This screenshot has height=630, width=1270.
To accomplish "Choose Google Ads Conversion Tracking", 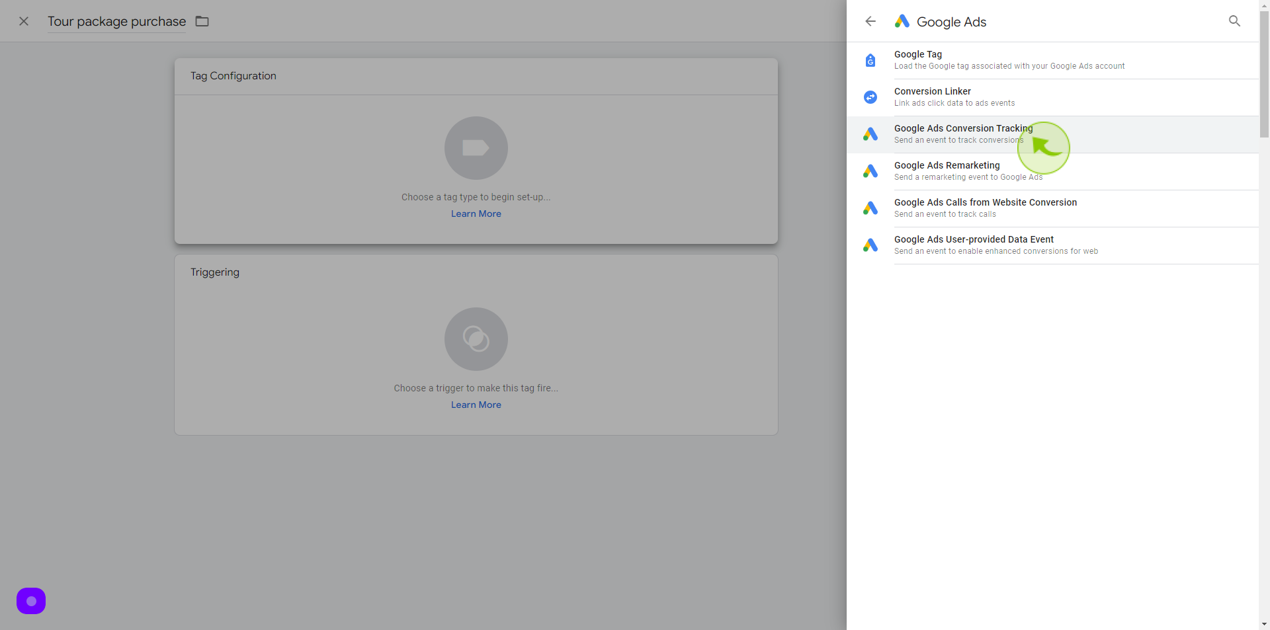I will (x=1052, y=134).
